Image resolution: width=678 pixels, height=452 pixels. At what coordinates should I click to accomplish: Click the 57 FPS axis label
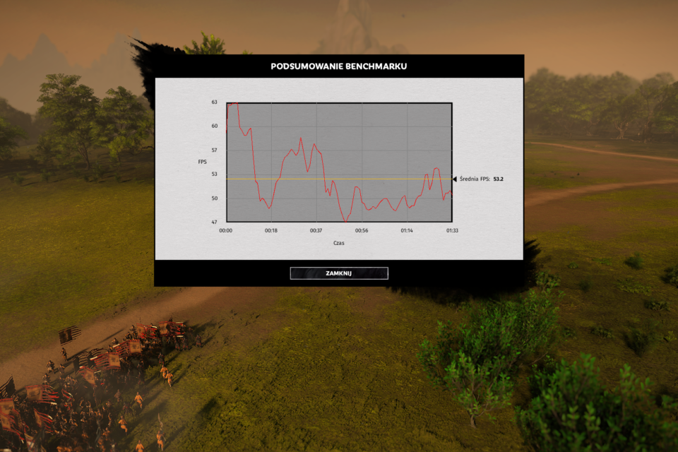[214, 150]
